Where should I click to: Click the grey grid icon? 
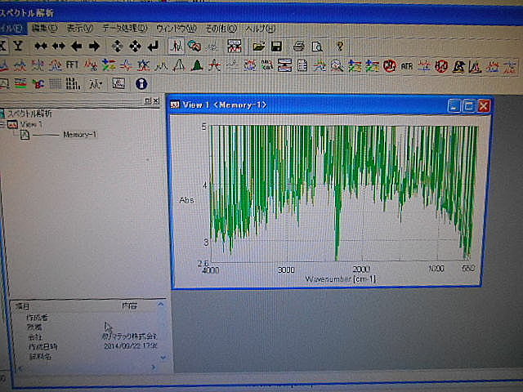coord(55,83)
